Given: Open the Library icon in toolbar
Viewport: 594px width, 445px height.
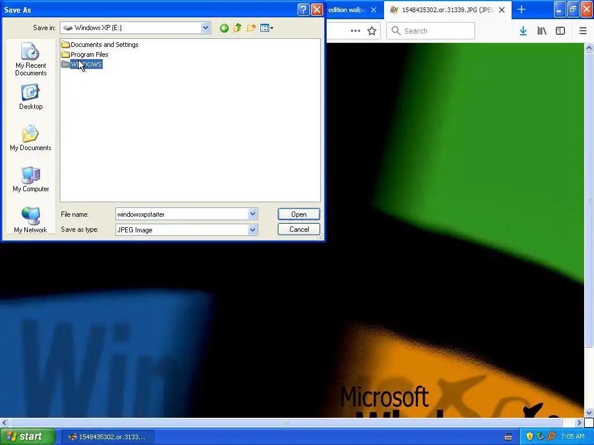Looking at the screenshot, I should [x=542, y=31].
